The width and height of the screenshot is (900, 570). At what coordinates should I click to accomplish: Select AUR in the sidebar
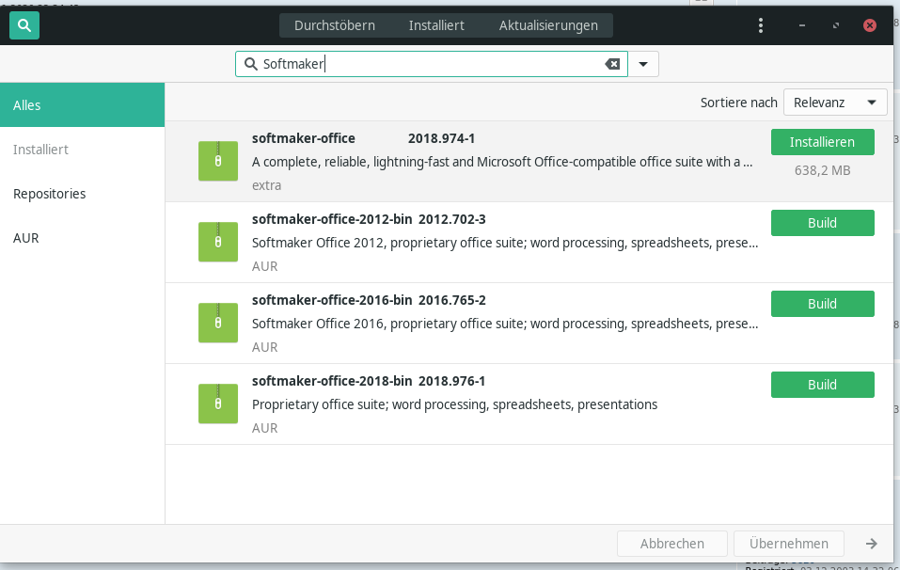82,238
